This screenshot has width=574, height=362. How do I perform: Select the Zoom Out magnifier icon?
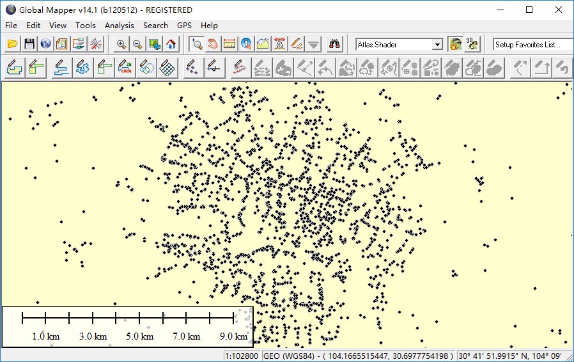pos(137,44)
